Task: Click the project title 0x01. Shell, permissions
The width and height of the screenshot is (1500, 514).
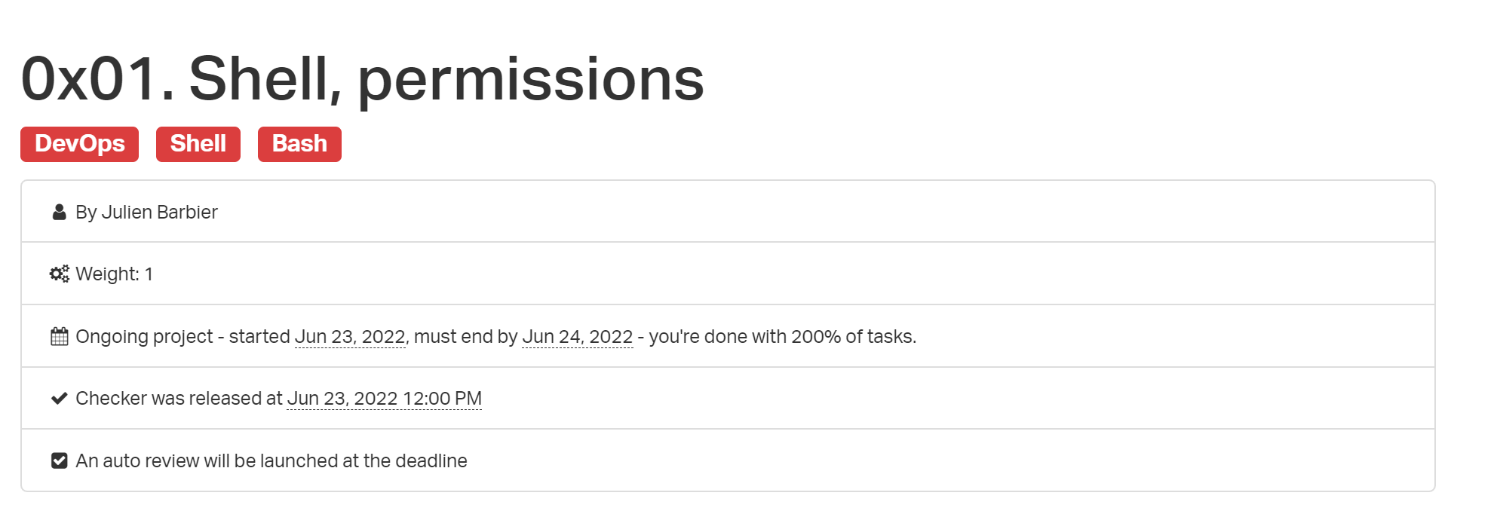Action: point(363,80)
